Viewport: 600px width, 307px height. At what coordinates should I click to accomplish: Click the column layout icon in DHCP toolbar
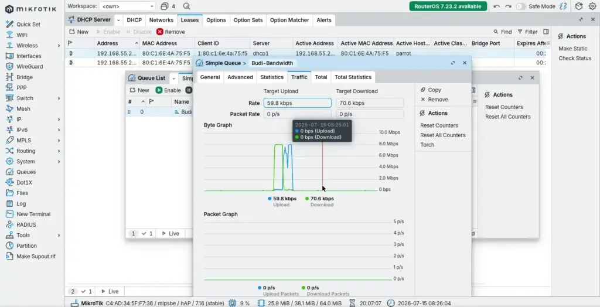tap(546, 32)
